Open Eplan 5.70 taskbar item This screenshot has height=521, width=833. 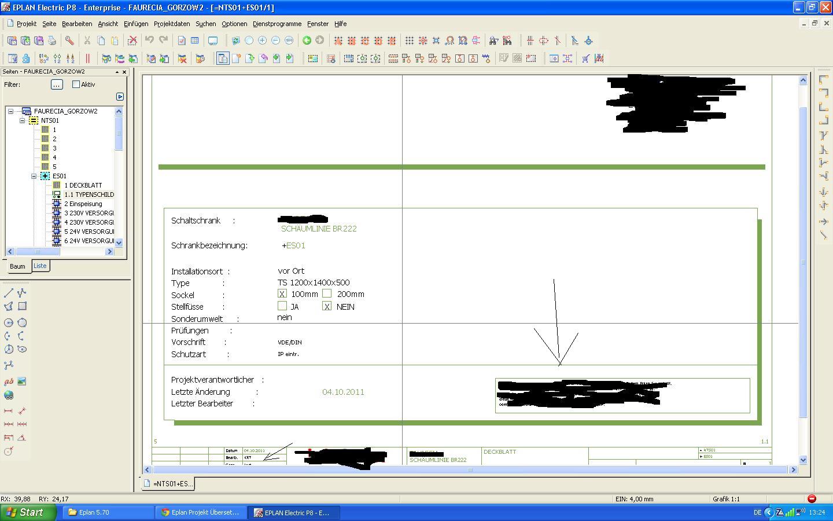coord(107,512)
